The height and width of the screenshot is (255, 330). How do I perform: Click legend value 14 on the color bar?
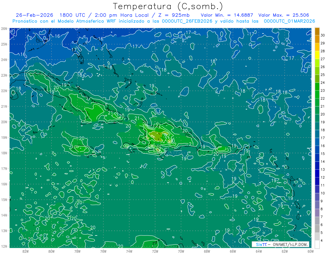323,161
